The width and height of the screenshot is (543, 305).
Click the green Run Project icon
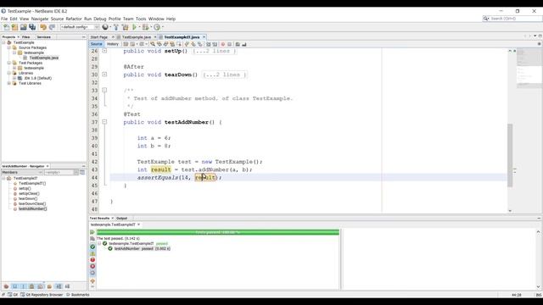point(134,27)
